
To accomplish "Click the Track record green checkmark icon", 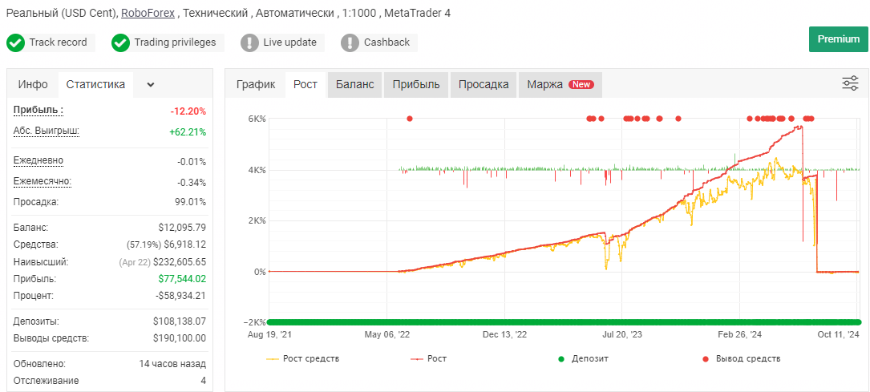I will [15, 42].
